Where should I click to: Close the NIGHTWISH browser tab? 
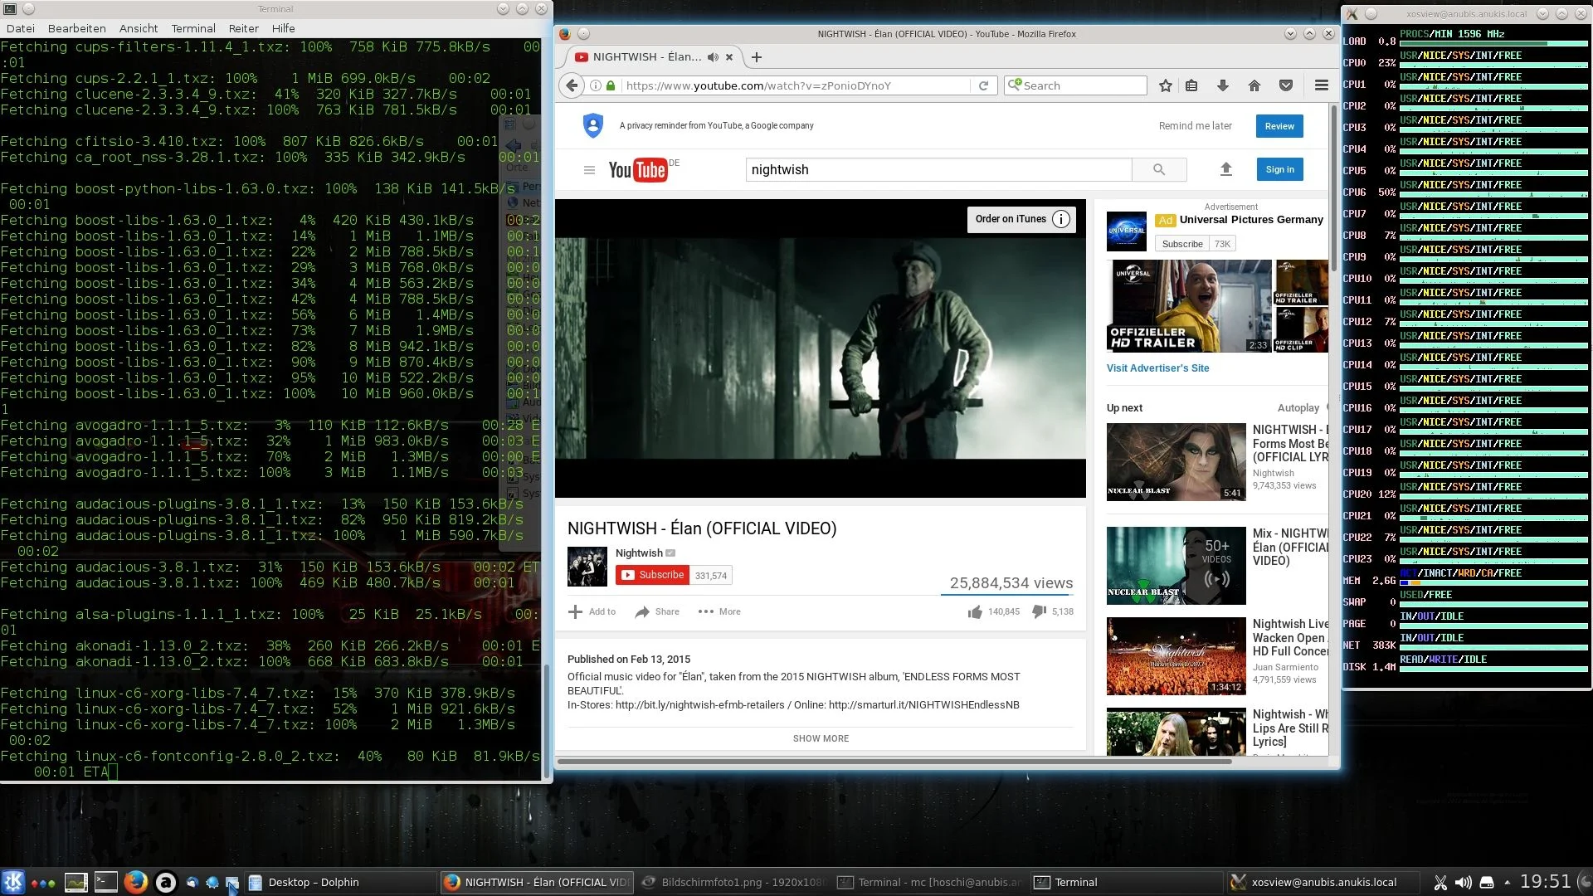click(729, 57)
